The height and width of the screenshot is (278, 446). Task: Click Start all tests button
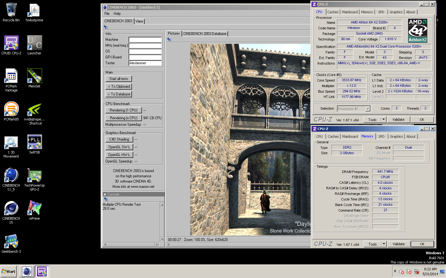point(119,79)
